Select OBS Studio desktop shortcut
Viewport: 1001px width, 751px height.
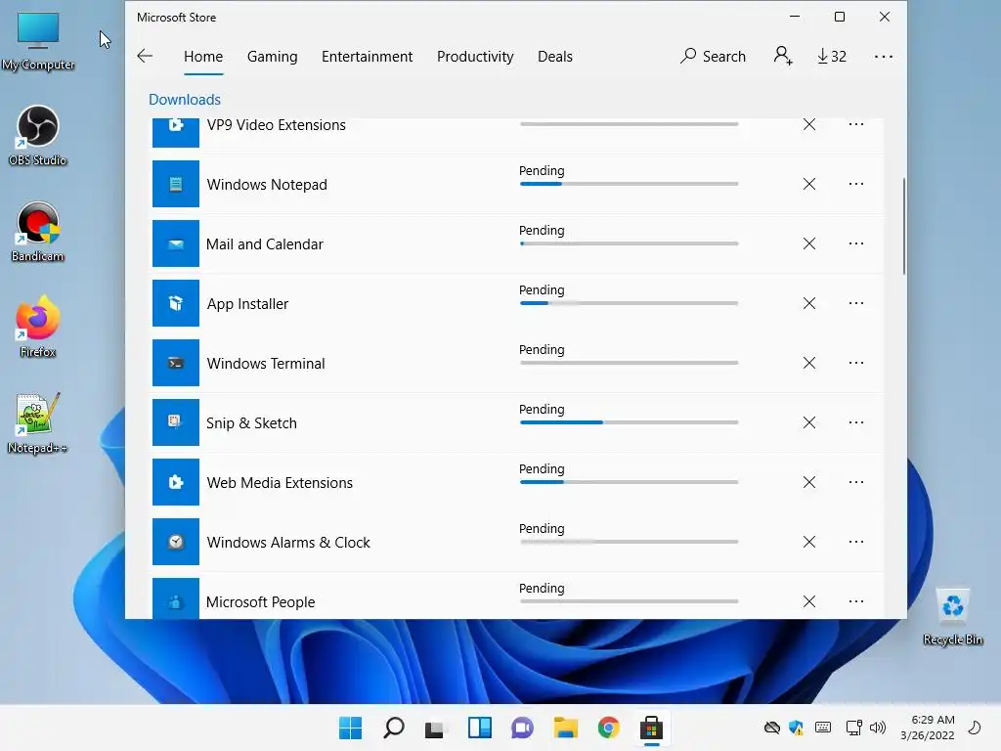point(38,135)
